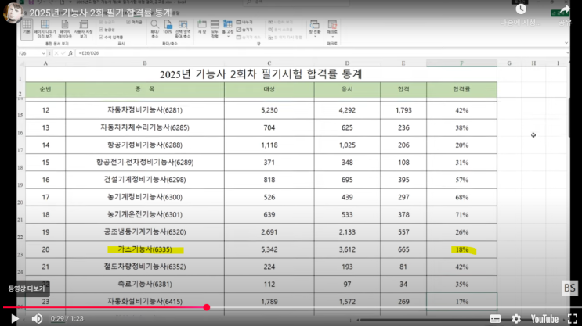Click the Share arrow icon
Viewport: 582px width, 326px height.
(x=565, y=9)
